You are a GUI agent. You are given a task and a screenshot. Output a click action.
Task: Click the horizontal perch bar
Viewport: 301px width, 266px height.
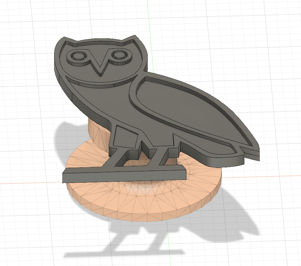click(x=122, y=175)
